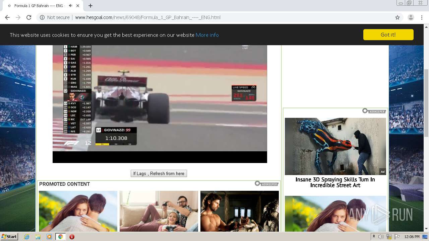
Task: Mute tab audio speaker icon
Action: 70,6
